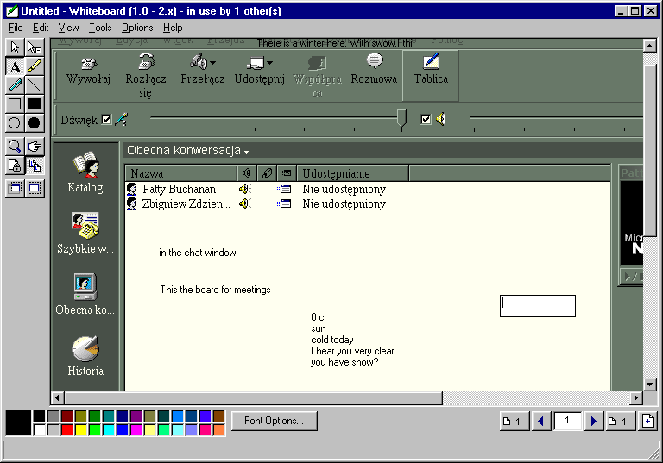Choose the Unfilled Rectangle tool
663x463 pixels.
tap(15, 104)
